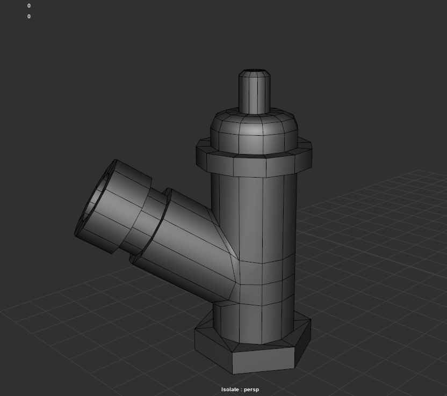Pick the rounded dome cap below the stem

(254, 133)
